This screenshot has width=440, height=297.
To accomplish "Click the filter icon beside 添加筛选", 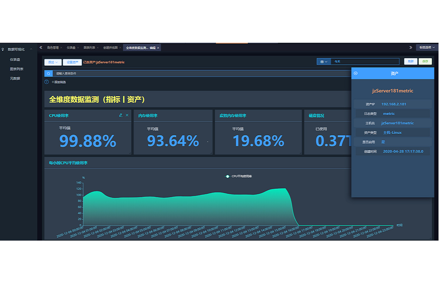I will pos(46,82).
